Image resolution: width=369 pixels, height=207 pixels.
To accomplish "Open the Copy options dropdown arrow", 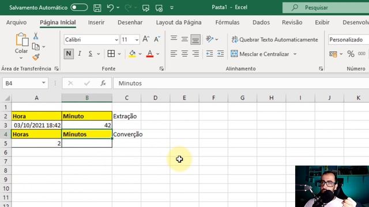I will pos(44,47).
